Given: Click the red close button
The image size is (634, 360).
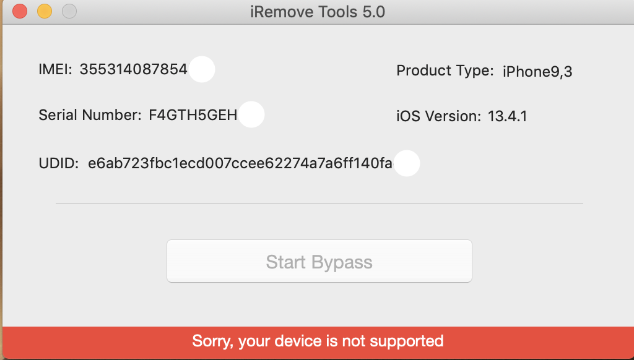Looking at the screenshot, I should [x=19, y=11].
